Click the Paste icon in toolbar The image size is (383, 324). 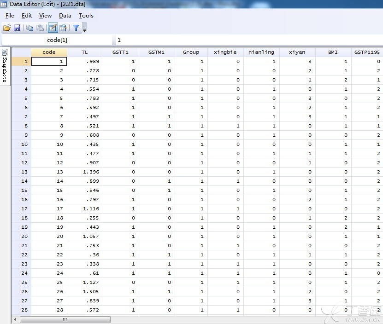coord(40,28)
